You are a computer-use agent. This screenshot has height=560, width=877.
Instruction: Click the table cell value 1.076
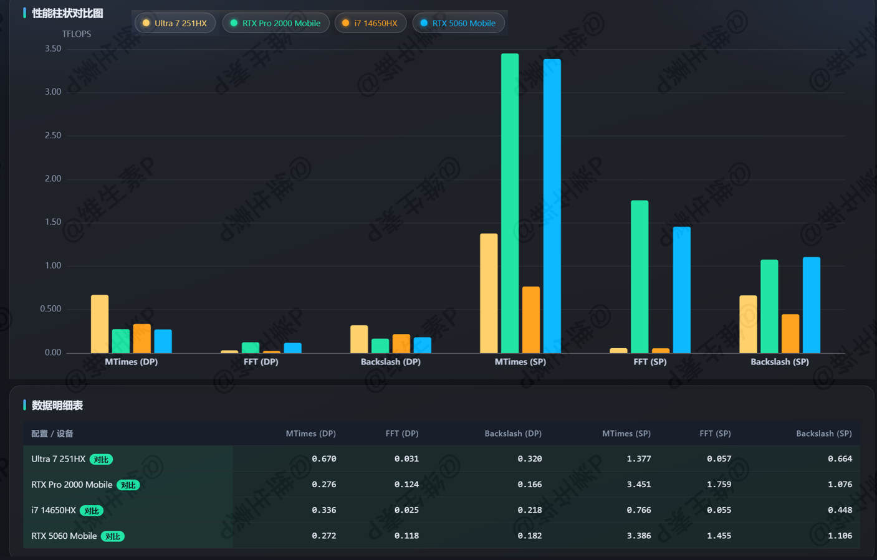coord(840,485)
